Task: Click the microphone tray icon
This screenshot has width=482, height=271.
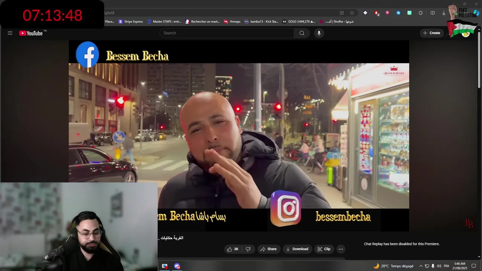Action: pos(433,266)
